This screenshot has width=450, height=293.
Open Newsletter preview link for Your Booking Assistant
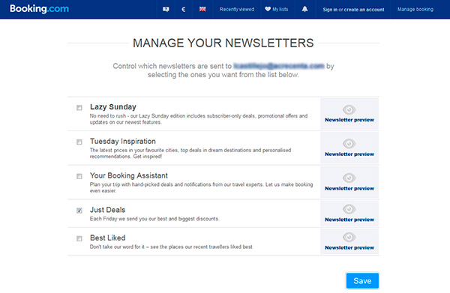click(349, 188)
